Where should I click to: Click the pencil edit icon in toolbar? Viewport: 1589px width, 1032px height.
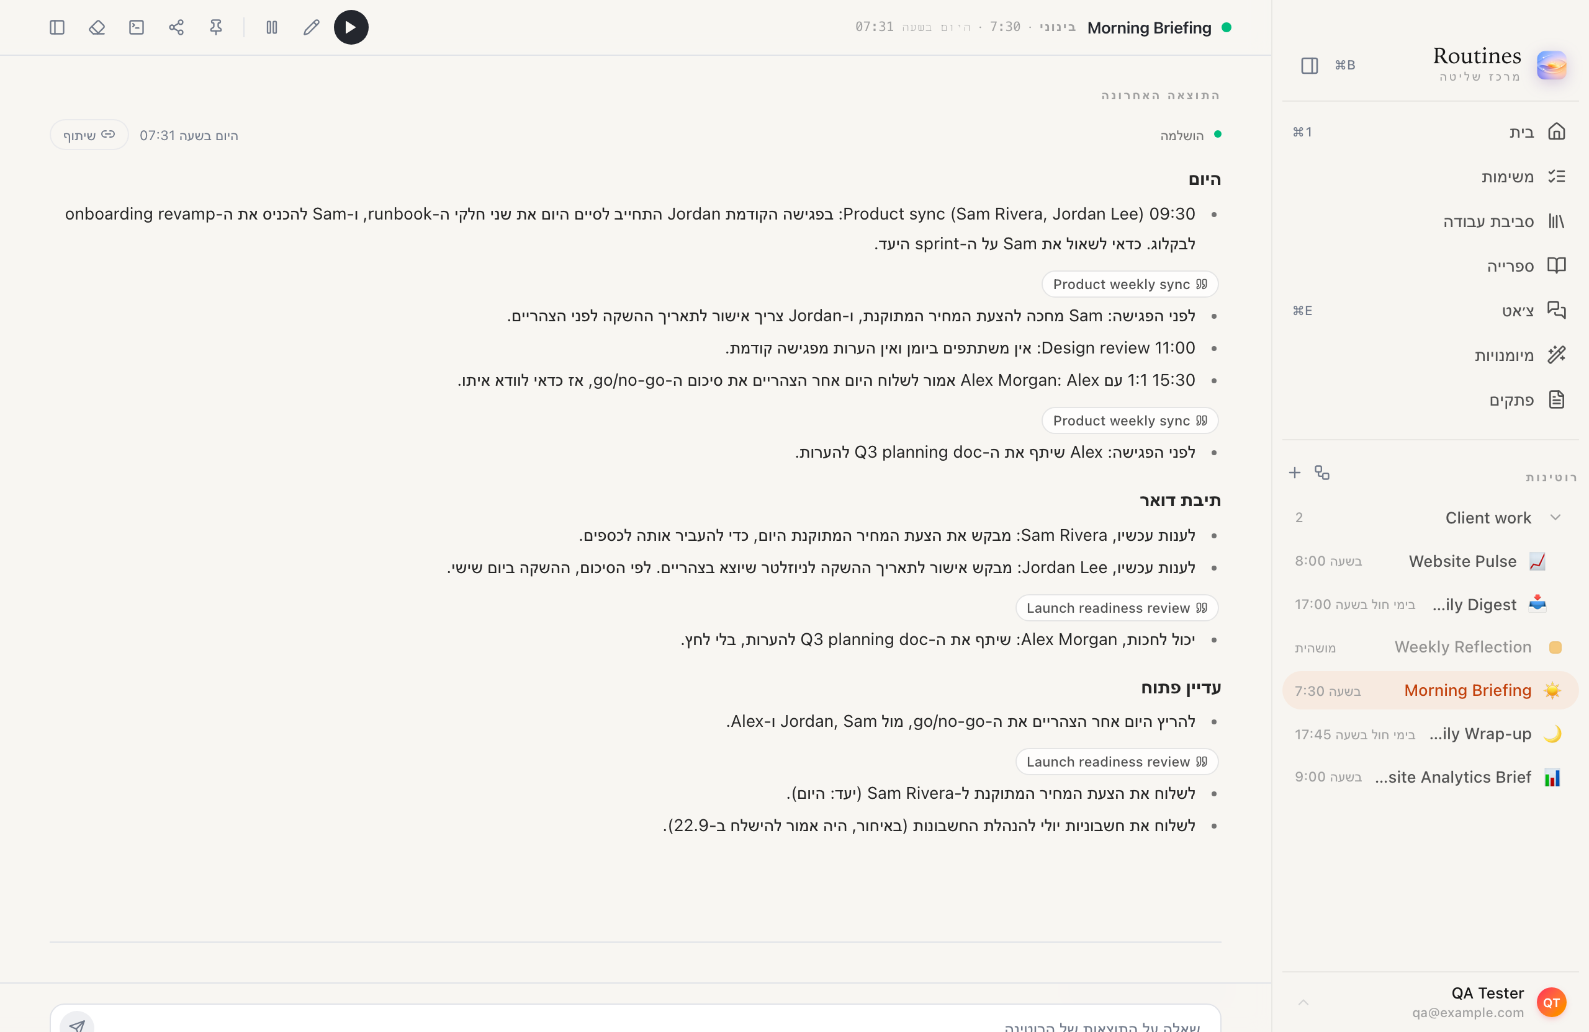pyautogui.click(x=311, y=27)
